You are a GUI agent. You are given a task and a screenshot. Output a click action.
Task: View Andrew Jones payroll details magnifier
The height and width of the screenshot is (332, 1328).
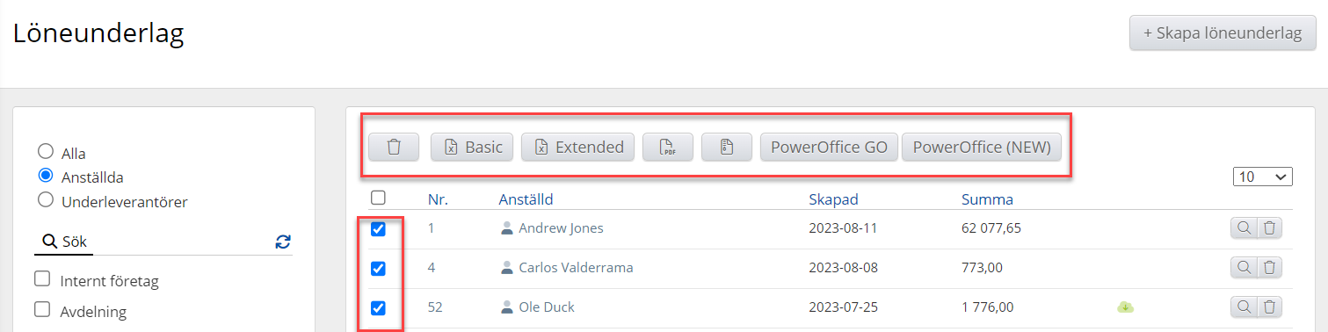coord(1244,228)
